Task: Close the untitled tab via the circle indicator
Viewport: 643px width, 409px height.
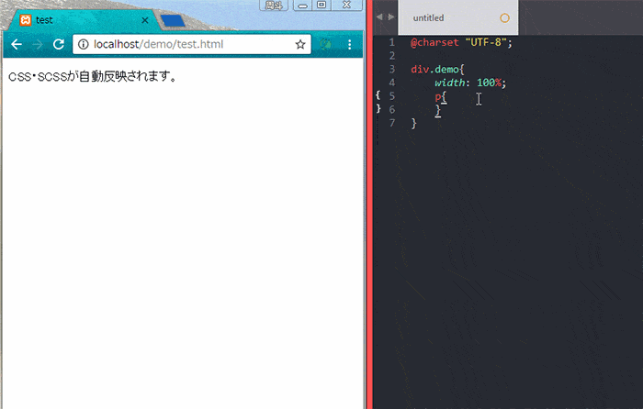Action: (505, 18)
